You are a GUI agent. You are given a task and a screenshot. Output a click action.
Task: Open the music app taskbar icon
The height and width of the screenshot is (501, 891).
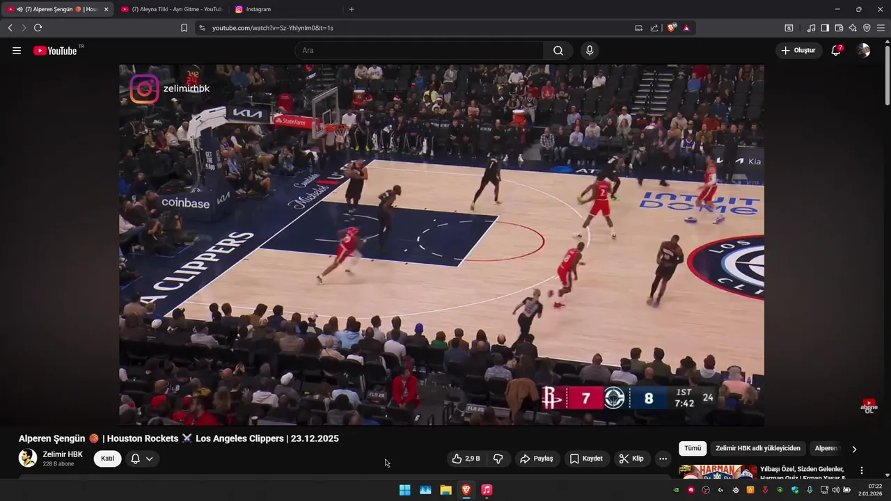(487, 490)
